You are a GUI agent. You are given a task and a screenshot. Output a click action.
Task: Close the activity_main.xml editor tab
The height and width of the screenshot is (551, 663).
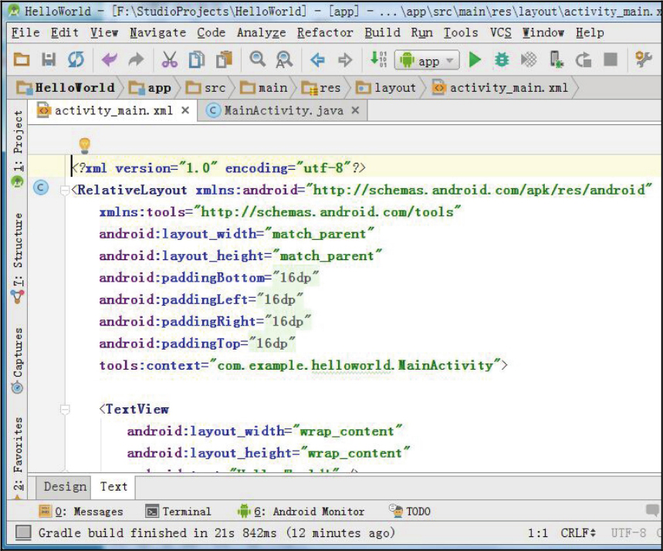click(185, 111)
